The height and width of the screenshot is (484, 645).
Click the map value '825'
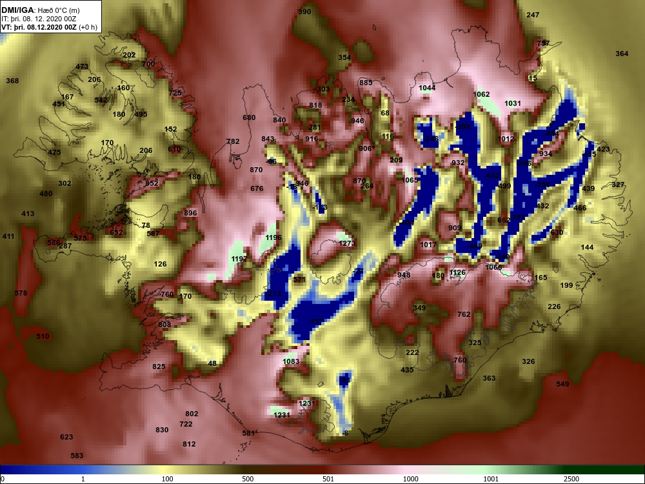(159, 367)
